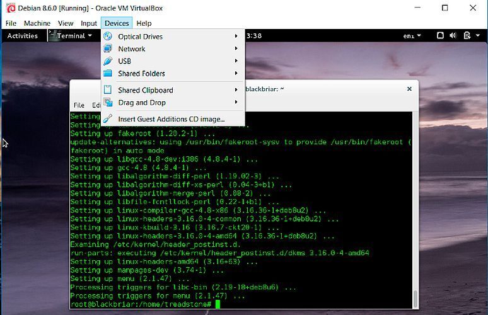Image resolution: width=488 pixels, height=315 pixels.
Task: Click the Shared Folders folder icon
Action: click(107, 74)
